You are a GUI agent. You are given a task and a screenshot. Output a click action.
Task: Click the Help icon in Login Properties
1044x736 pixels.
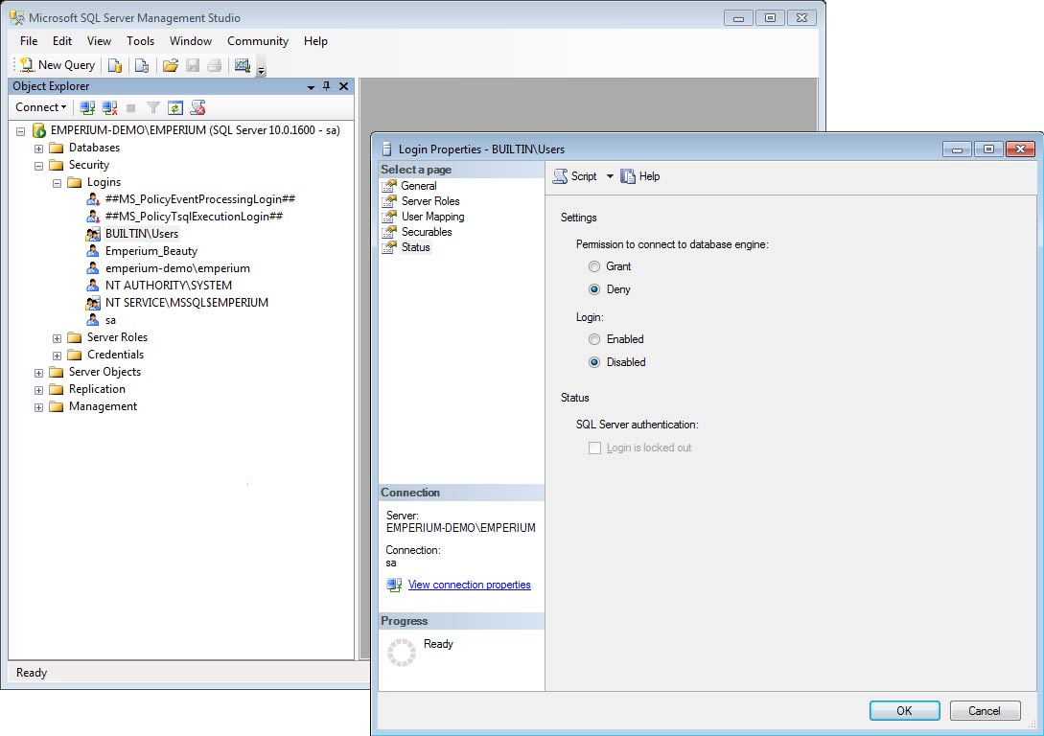tap(640, 176)
